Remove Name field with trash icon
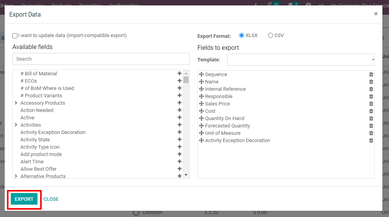 point(371,81)
